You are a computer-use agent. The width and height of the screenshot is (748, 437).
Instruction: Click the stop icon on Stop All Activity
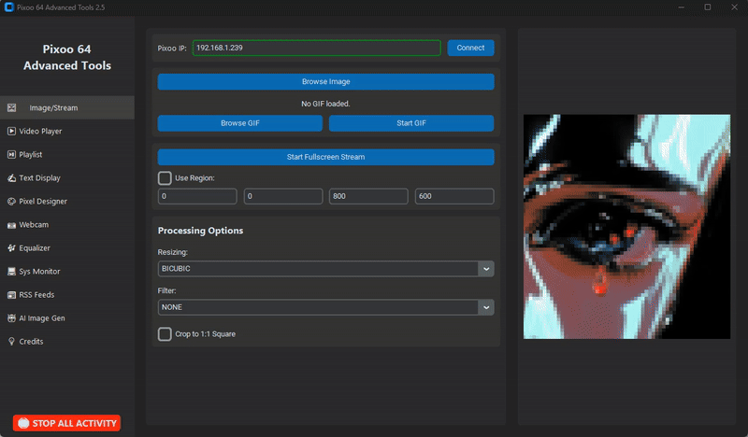point(23,423)
